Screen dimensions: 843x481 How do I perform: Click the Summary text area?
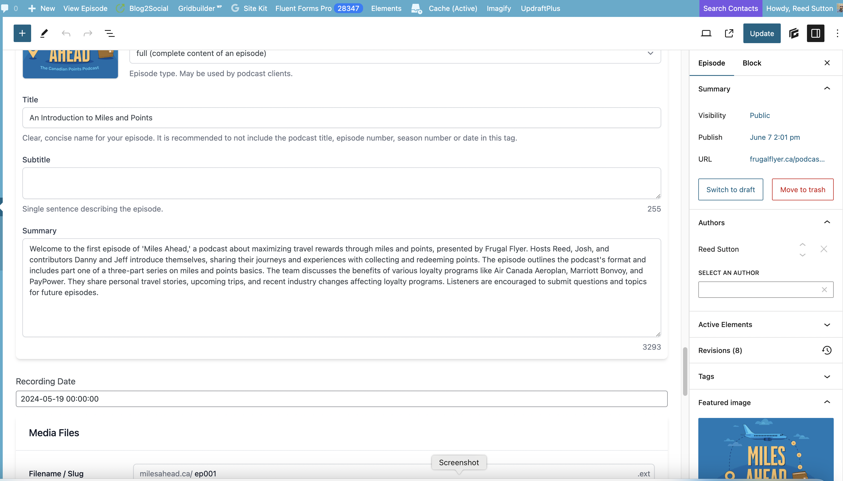click(x=342, y=287)
